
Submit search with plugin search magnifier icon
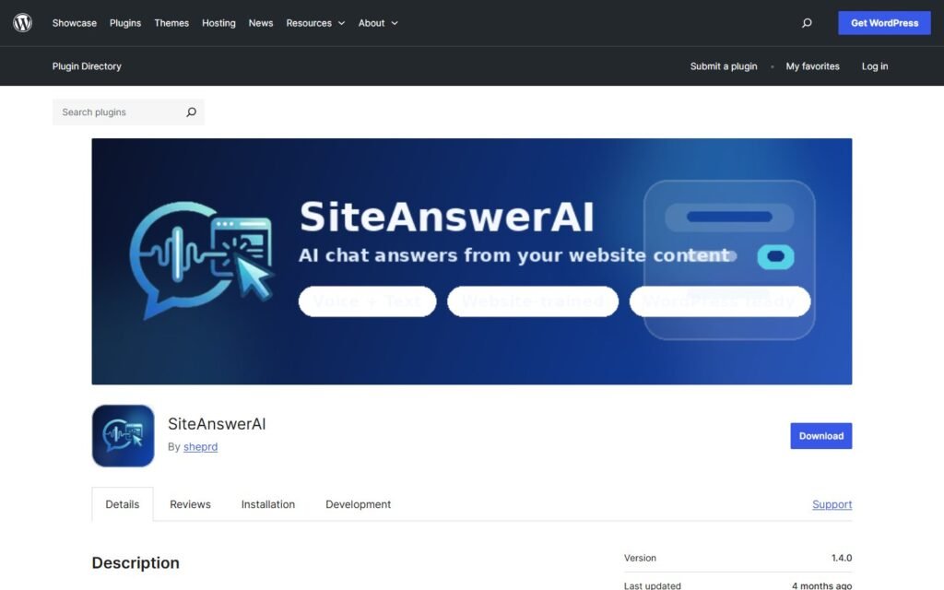coord(192,112)
